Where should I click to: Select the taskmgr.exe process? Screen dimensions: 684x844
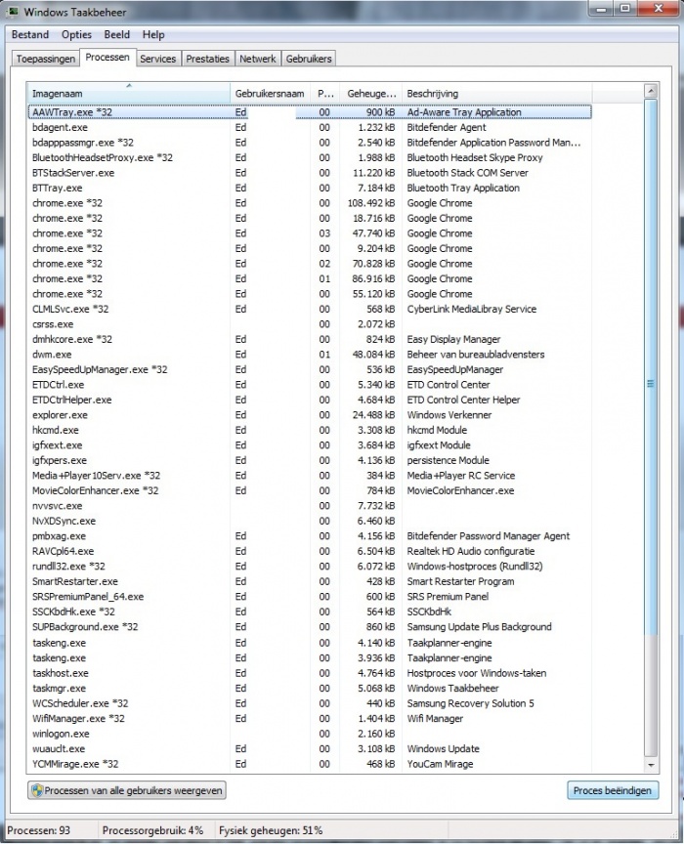point(309,688)
